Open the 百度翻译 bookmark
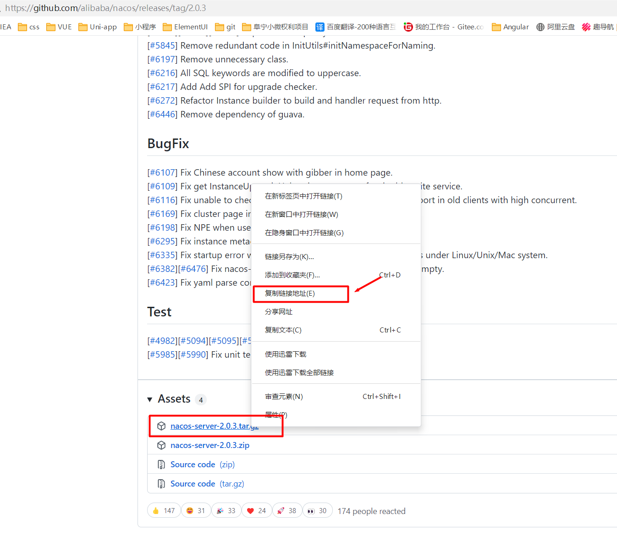The width and height of the screenshot is (617, 542). (355, 27)
